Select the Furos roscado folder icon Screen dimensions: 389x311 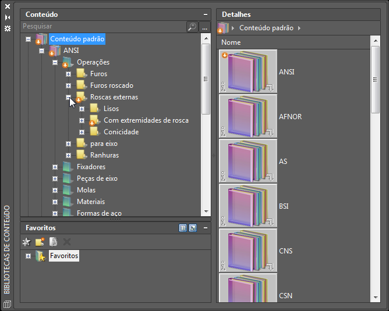click(82, 85)
